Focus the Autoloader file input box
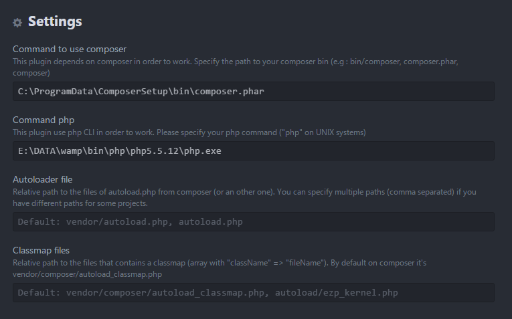The height and width of the screenshot is (319, 512). tap(254, 222)
